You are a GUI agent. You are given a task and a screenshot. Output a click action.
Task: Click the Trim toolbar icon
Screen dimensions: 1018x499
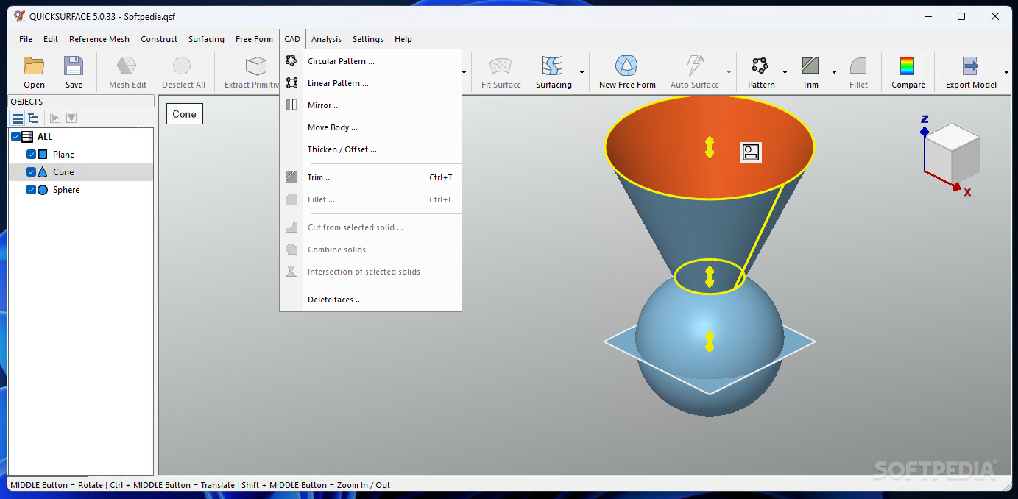click(810, 66)
